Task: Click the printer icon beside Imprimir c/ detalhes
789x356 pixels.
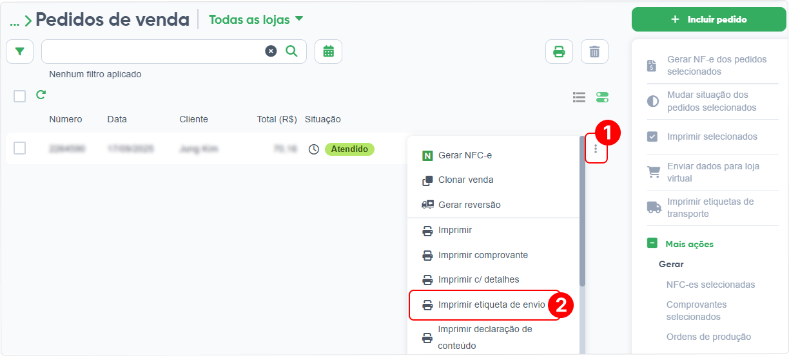Action: point(427,280)
